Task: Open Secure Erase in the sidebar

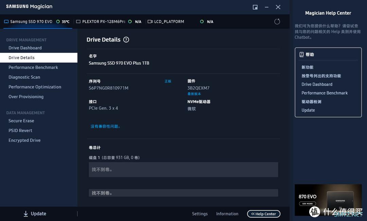Action: (x=21, y=121)
